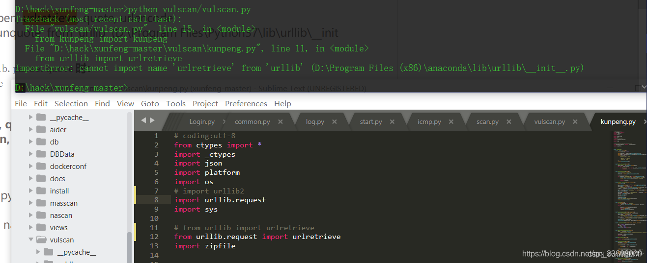
Task: Close the icmp.py tab
Action: [451, 121]
